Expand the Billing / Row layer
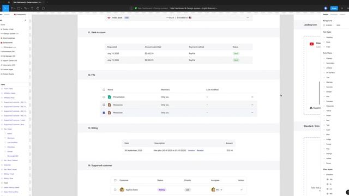Image resolution: width=349 pixels, height=196 pixels. click(2, 179)
